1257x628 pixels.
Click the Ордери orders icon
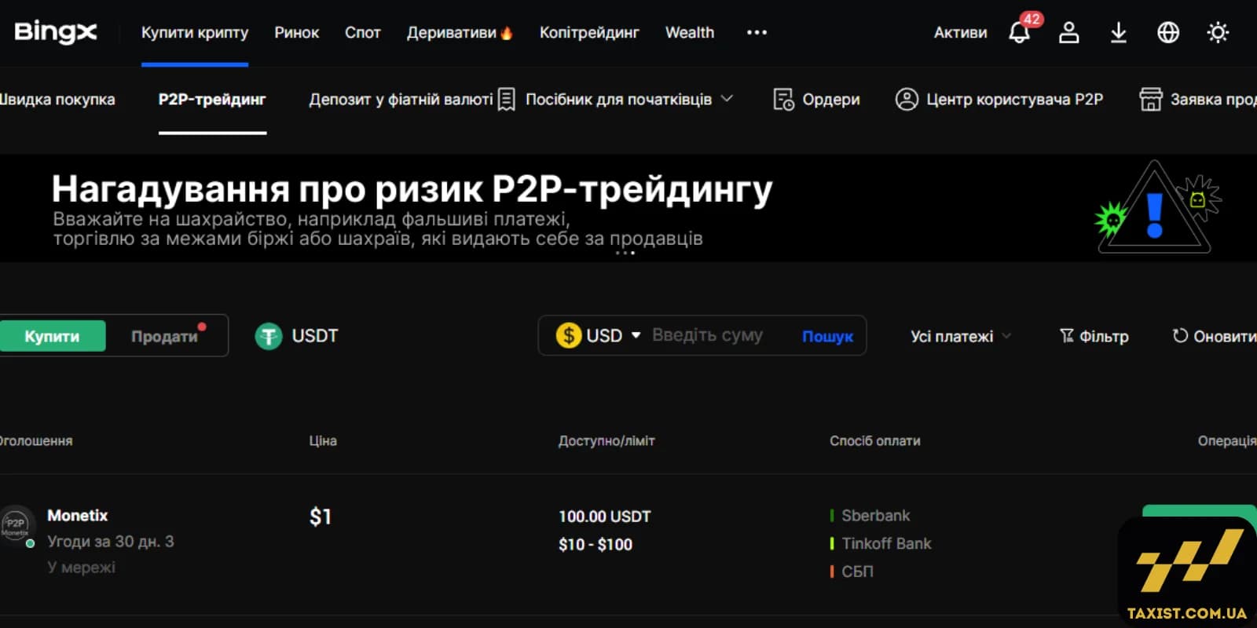[783, 100]
